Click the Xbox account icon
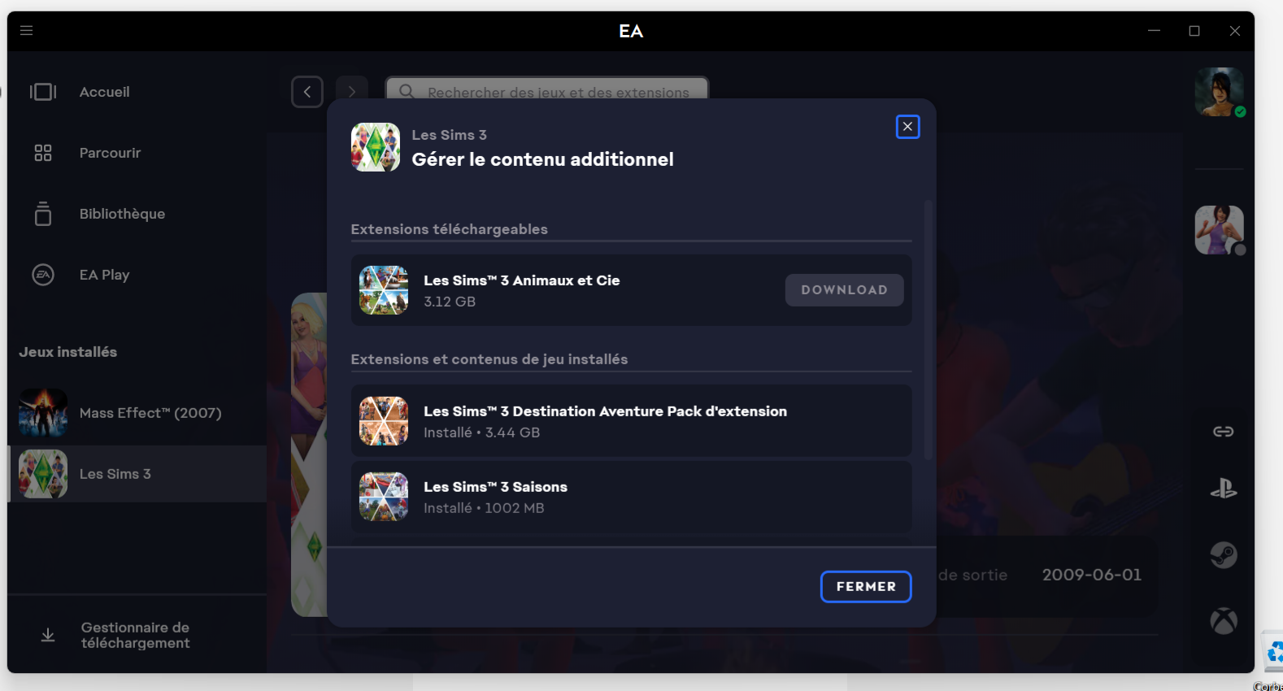The image size is (1283, 691). tap(1223, 621)
